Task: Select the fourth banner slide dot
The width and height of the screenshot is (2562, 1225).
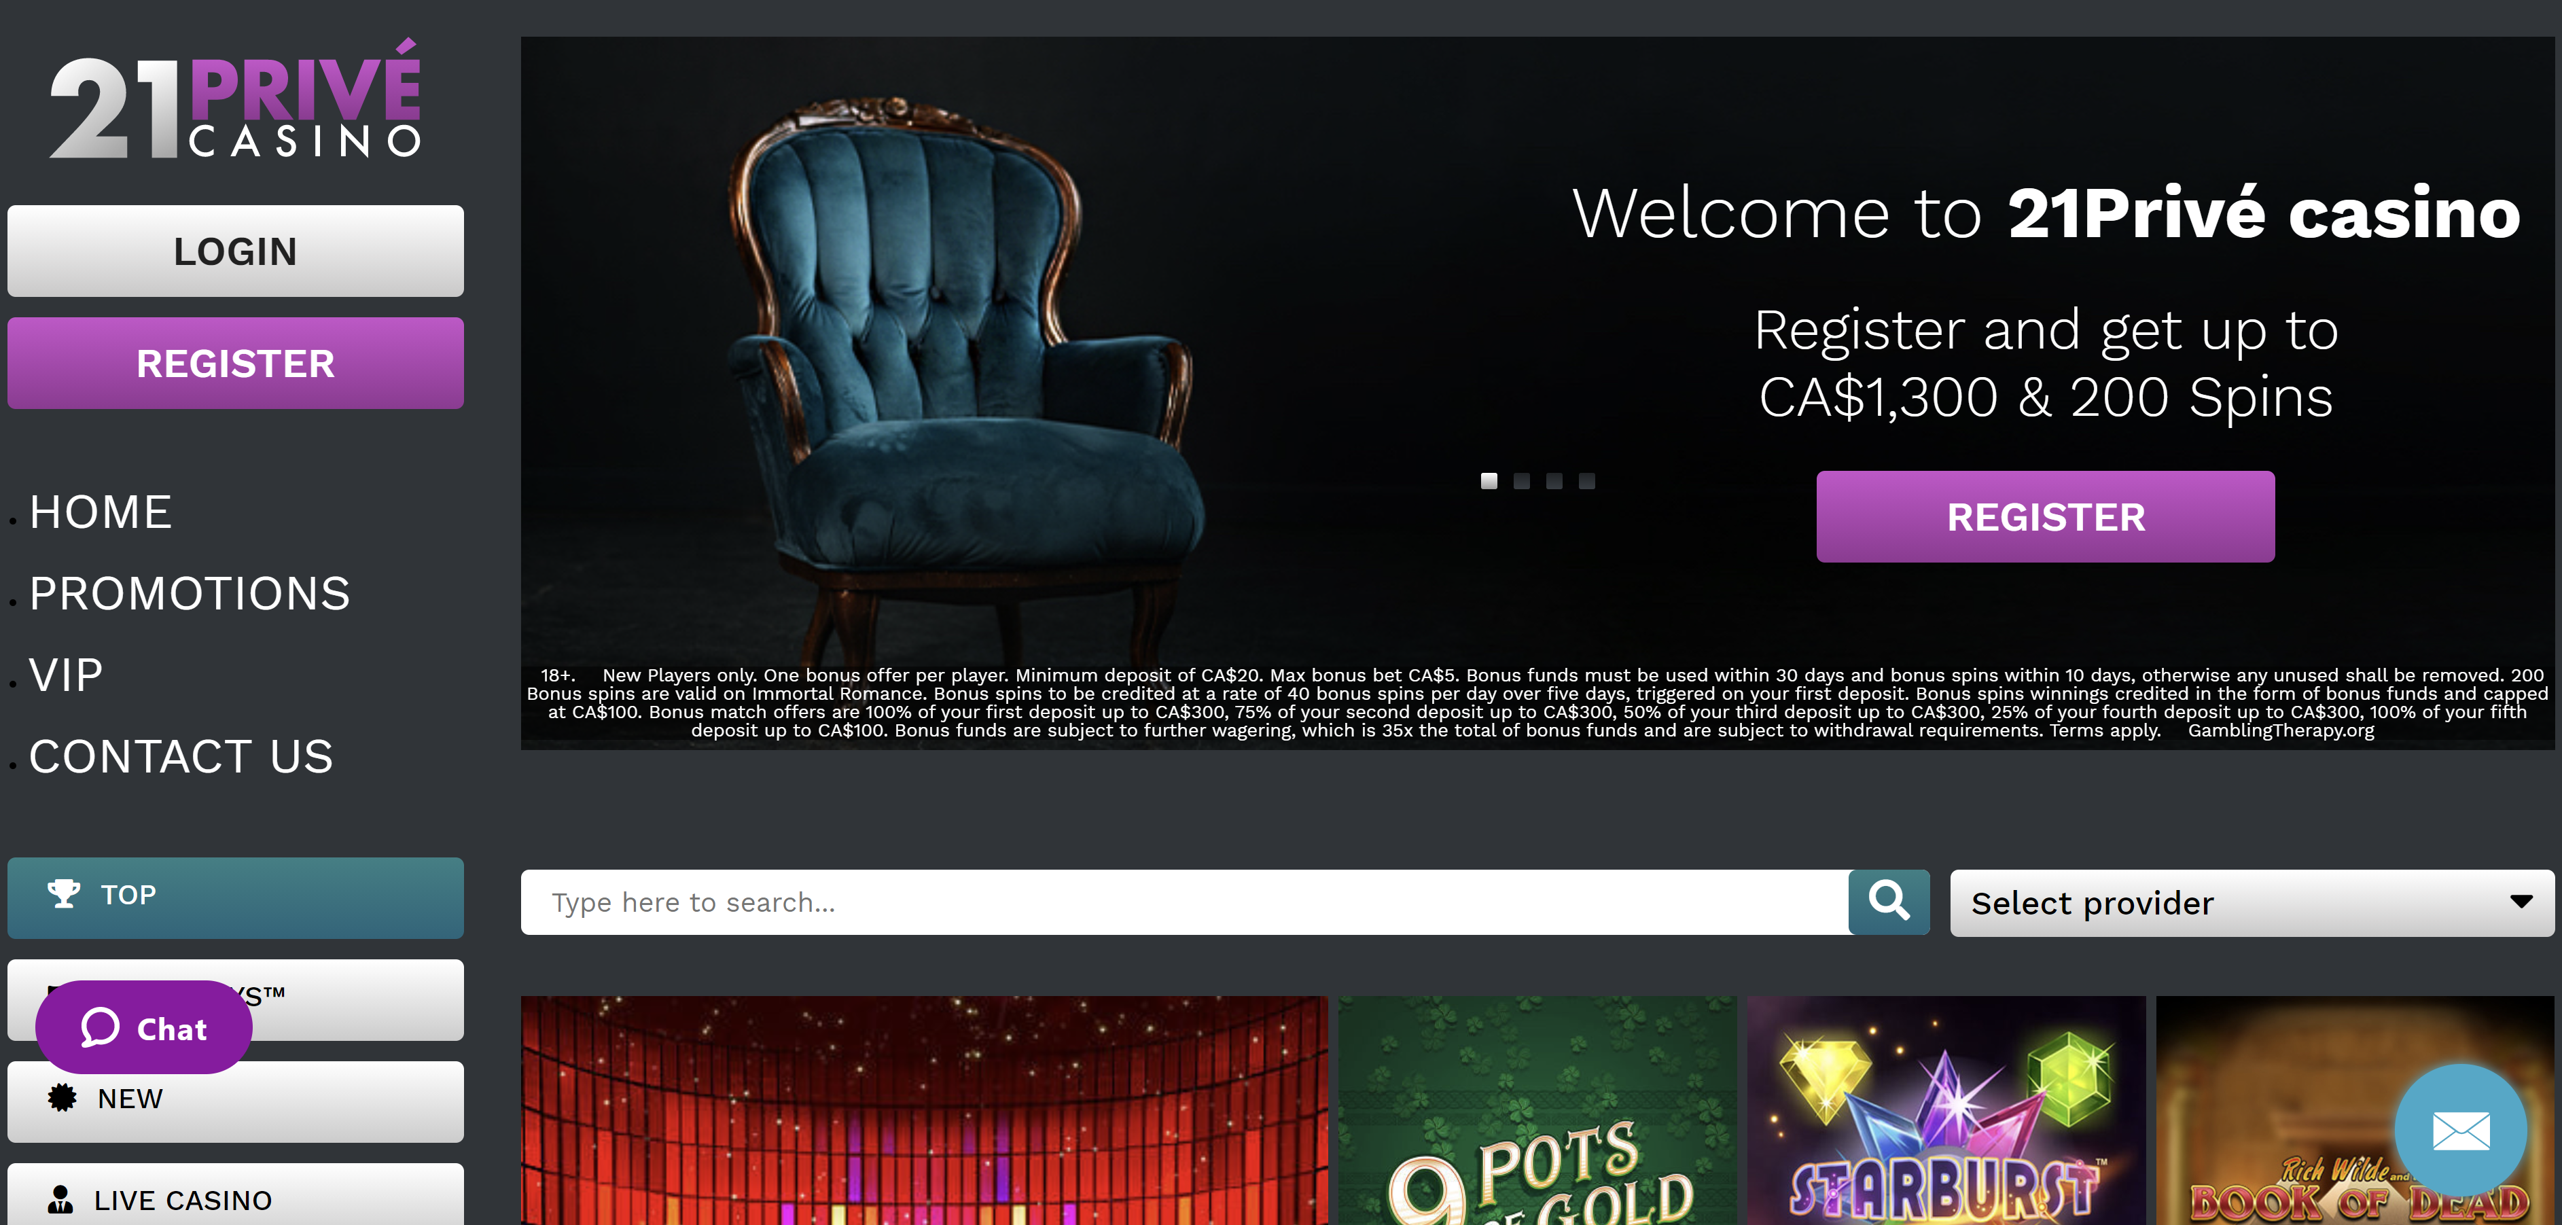Action: click(x=1587, y=481)
